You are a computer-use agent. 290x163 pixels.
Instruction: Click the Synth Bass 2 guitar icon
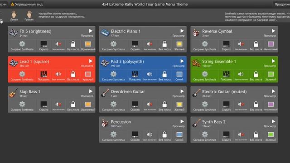(196, 123)
